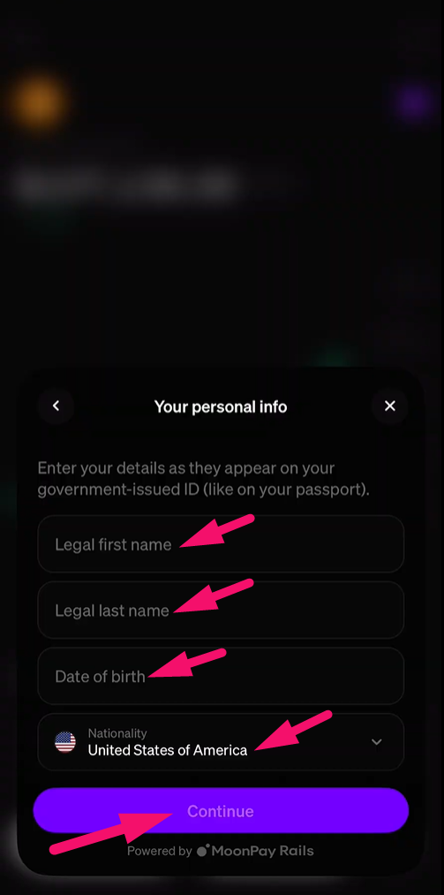Close the personal info dialog with X
The height and width of the screenshot is (895, 444).
tap(390, 406)
